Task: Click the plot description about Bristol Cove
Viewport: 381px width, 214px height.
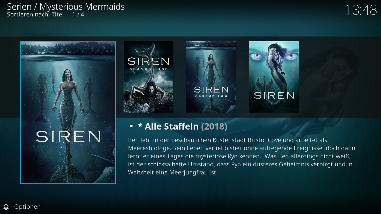Action: coord(242,156)
